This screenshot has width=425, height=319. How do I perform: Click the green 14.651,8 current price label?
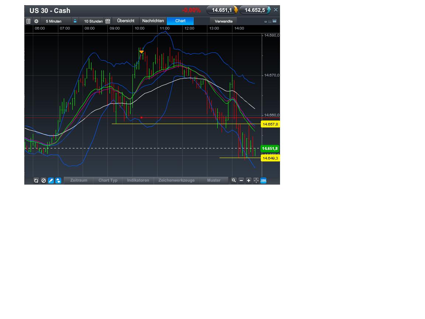click(270, 148)
